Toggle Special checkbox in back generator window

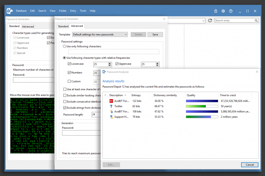pyautogui.click(x=15, y=53)
